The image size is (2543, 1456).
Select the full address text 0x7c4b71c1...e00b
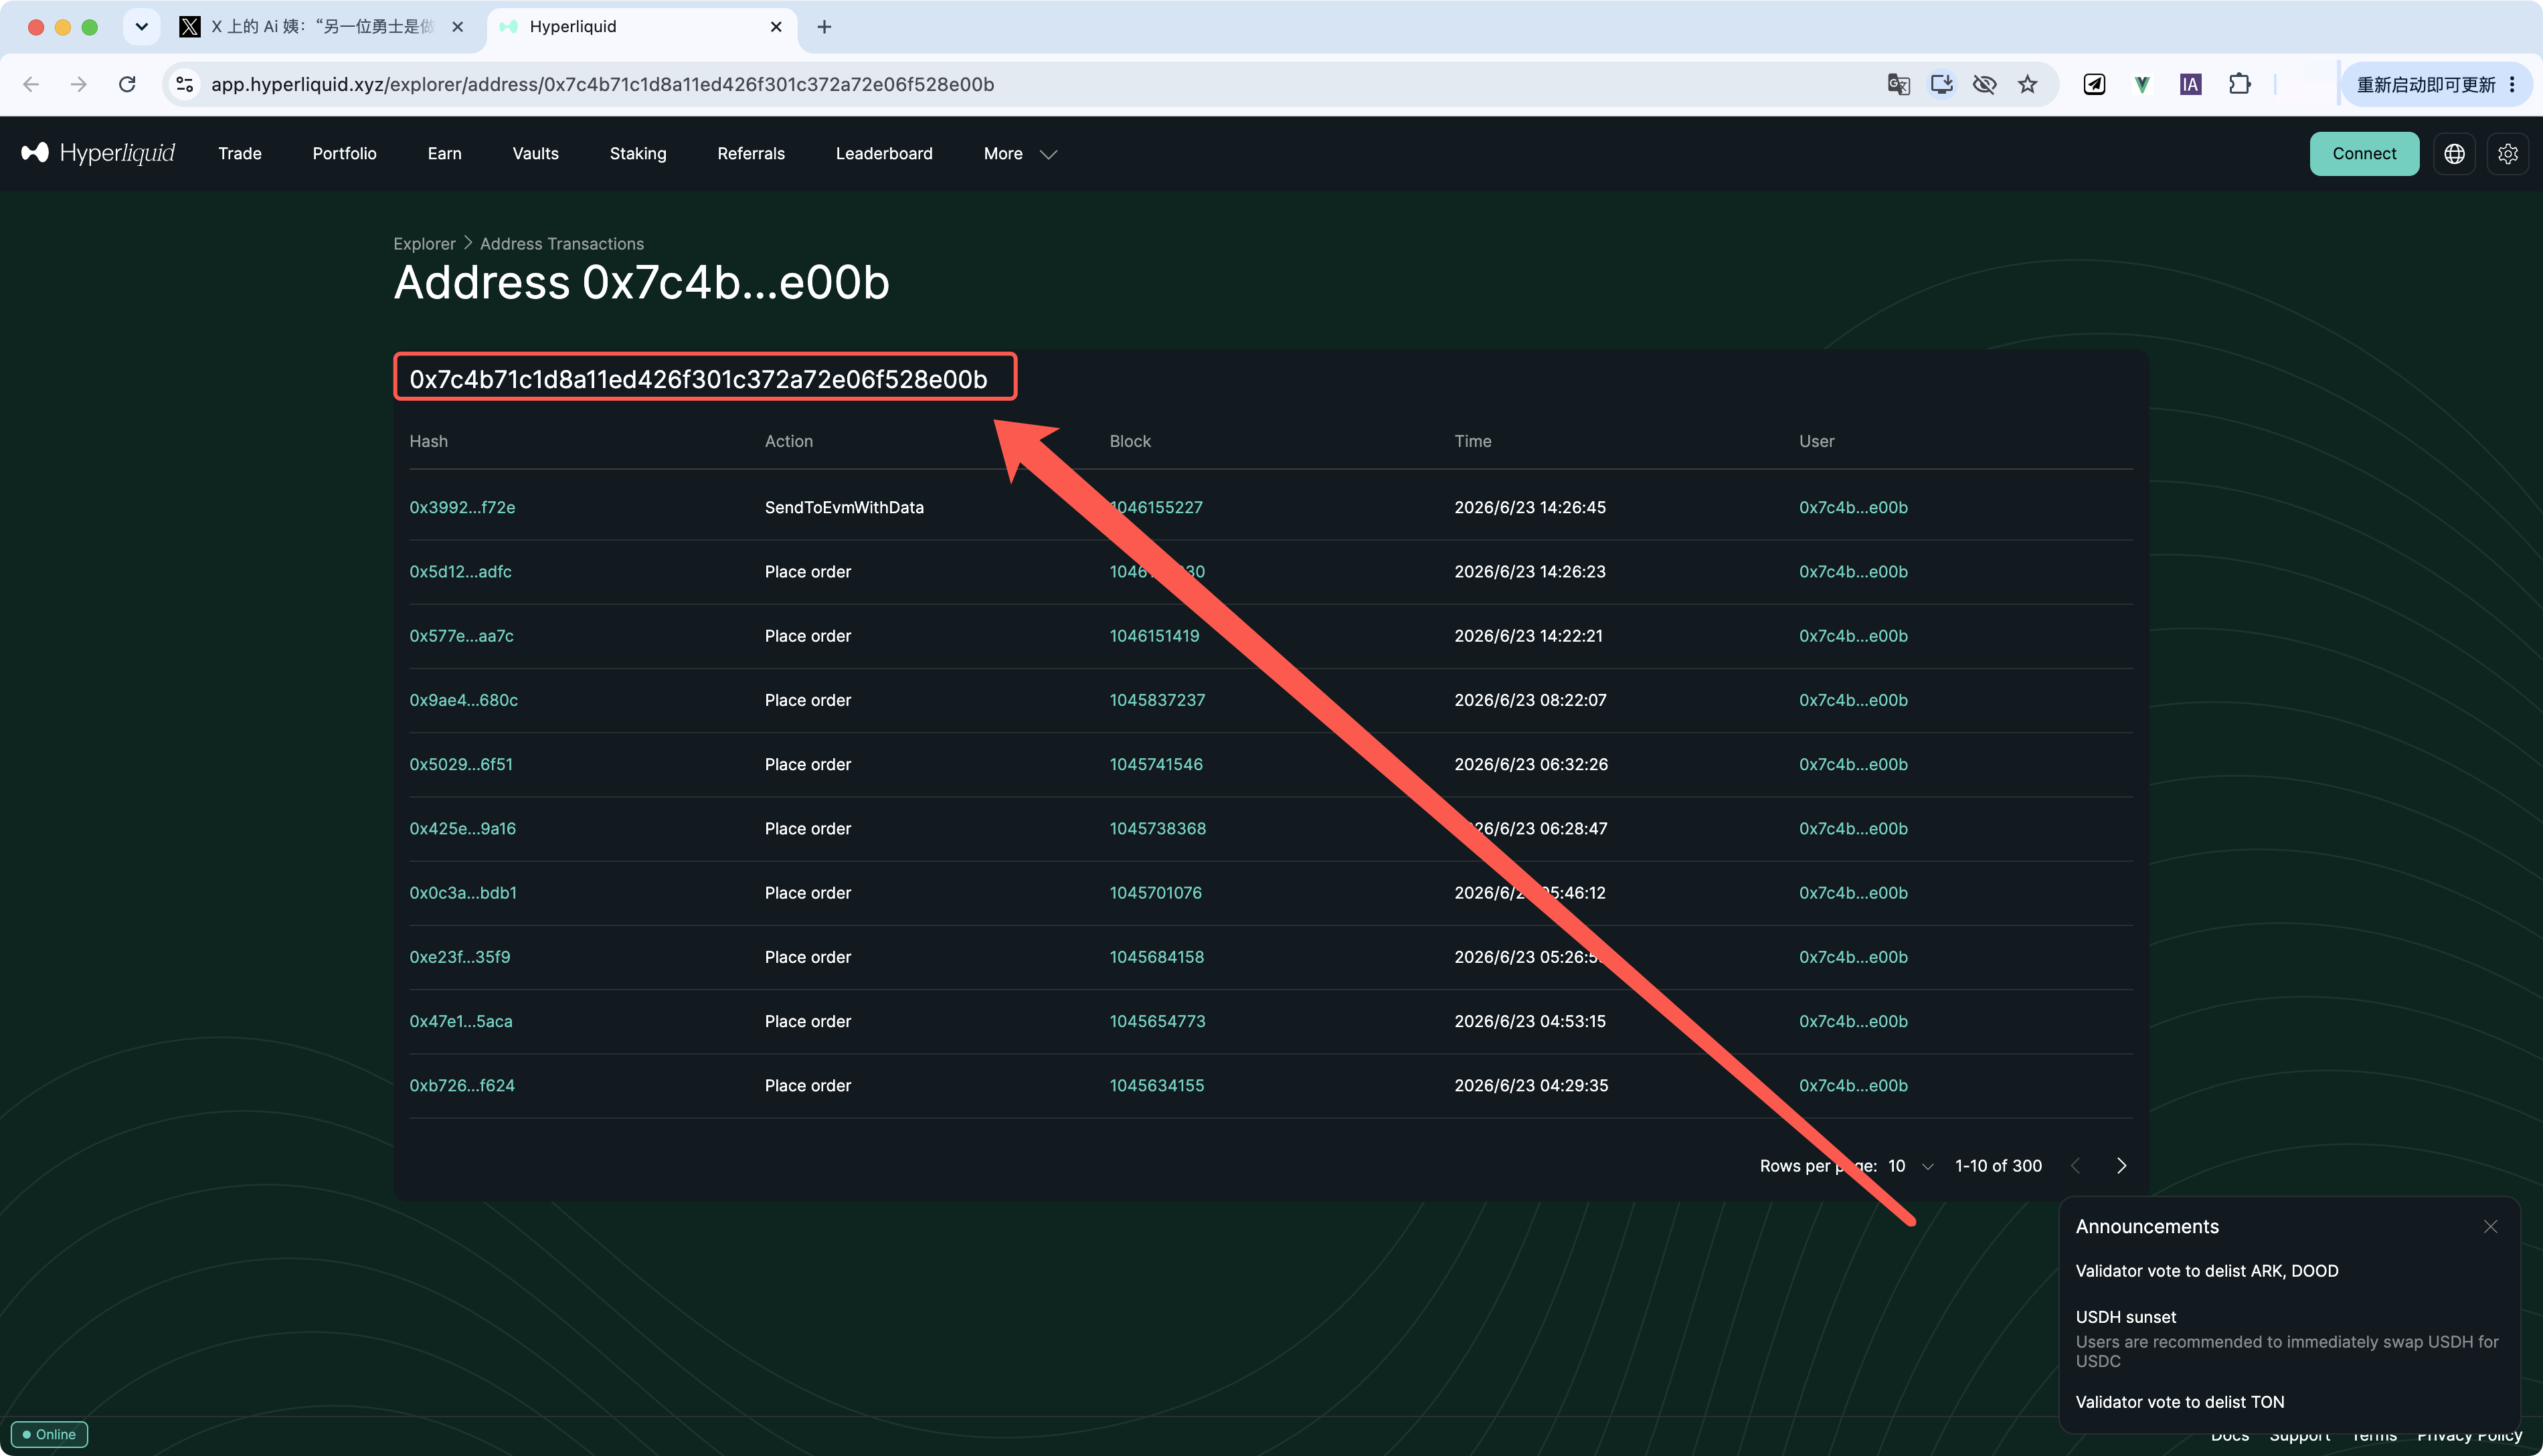[698, 379]
